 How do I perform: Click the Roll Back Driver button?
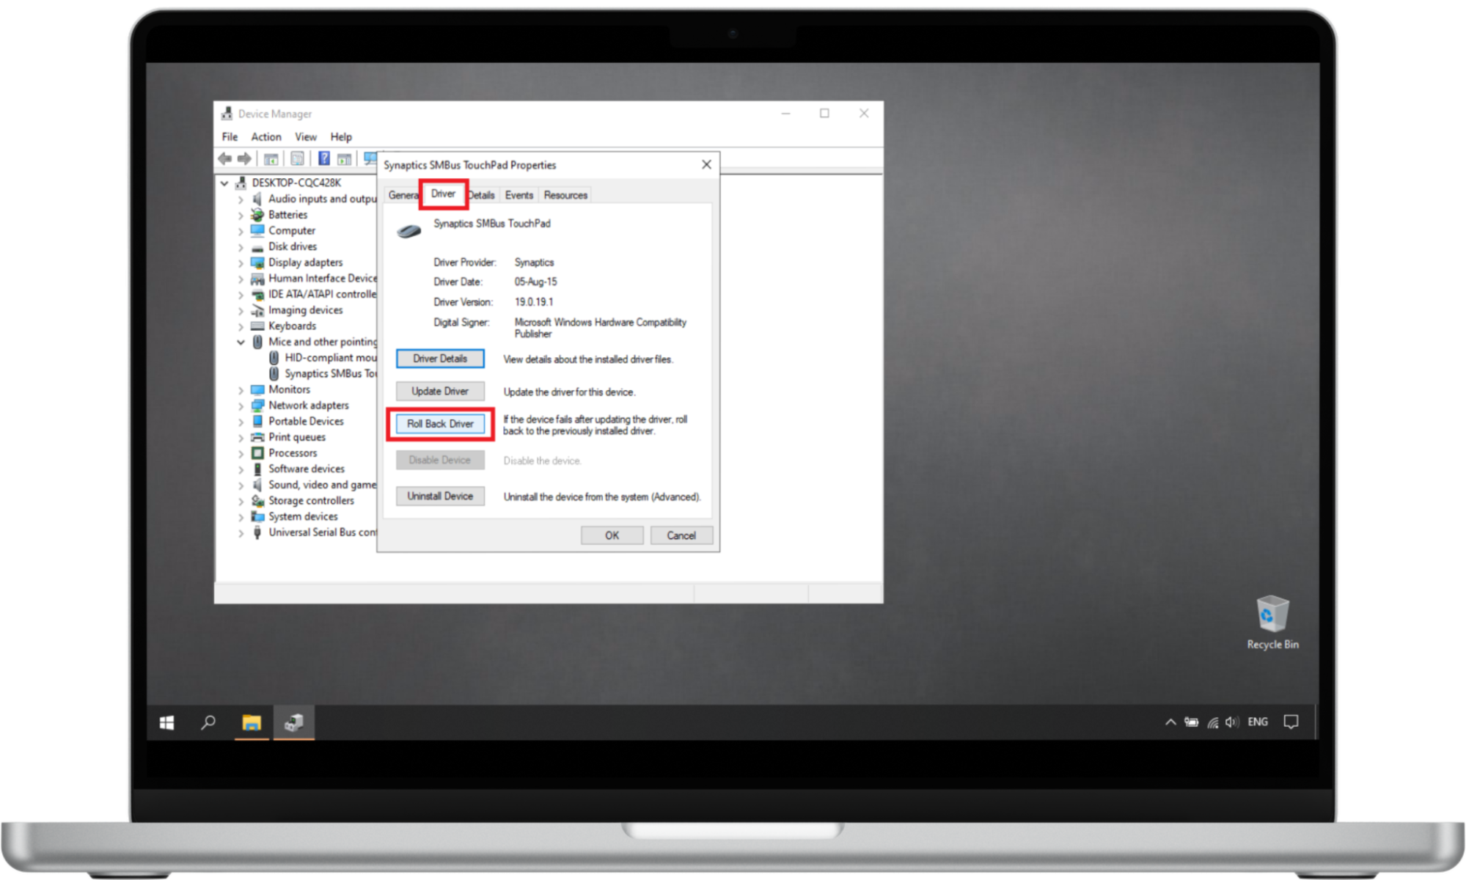(440, 424)
